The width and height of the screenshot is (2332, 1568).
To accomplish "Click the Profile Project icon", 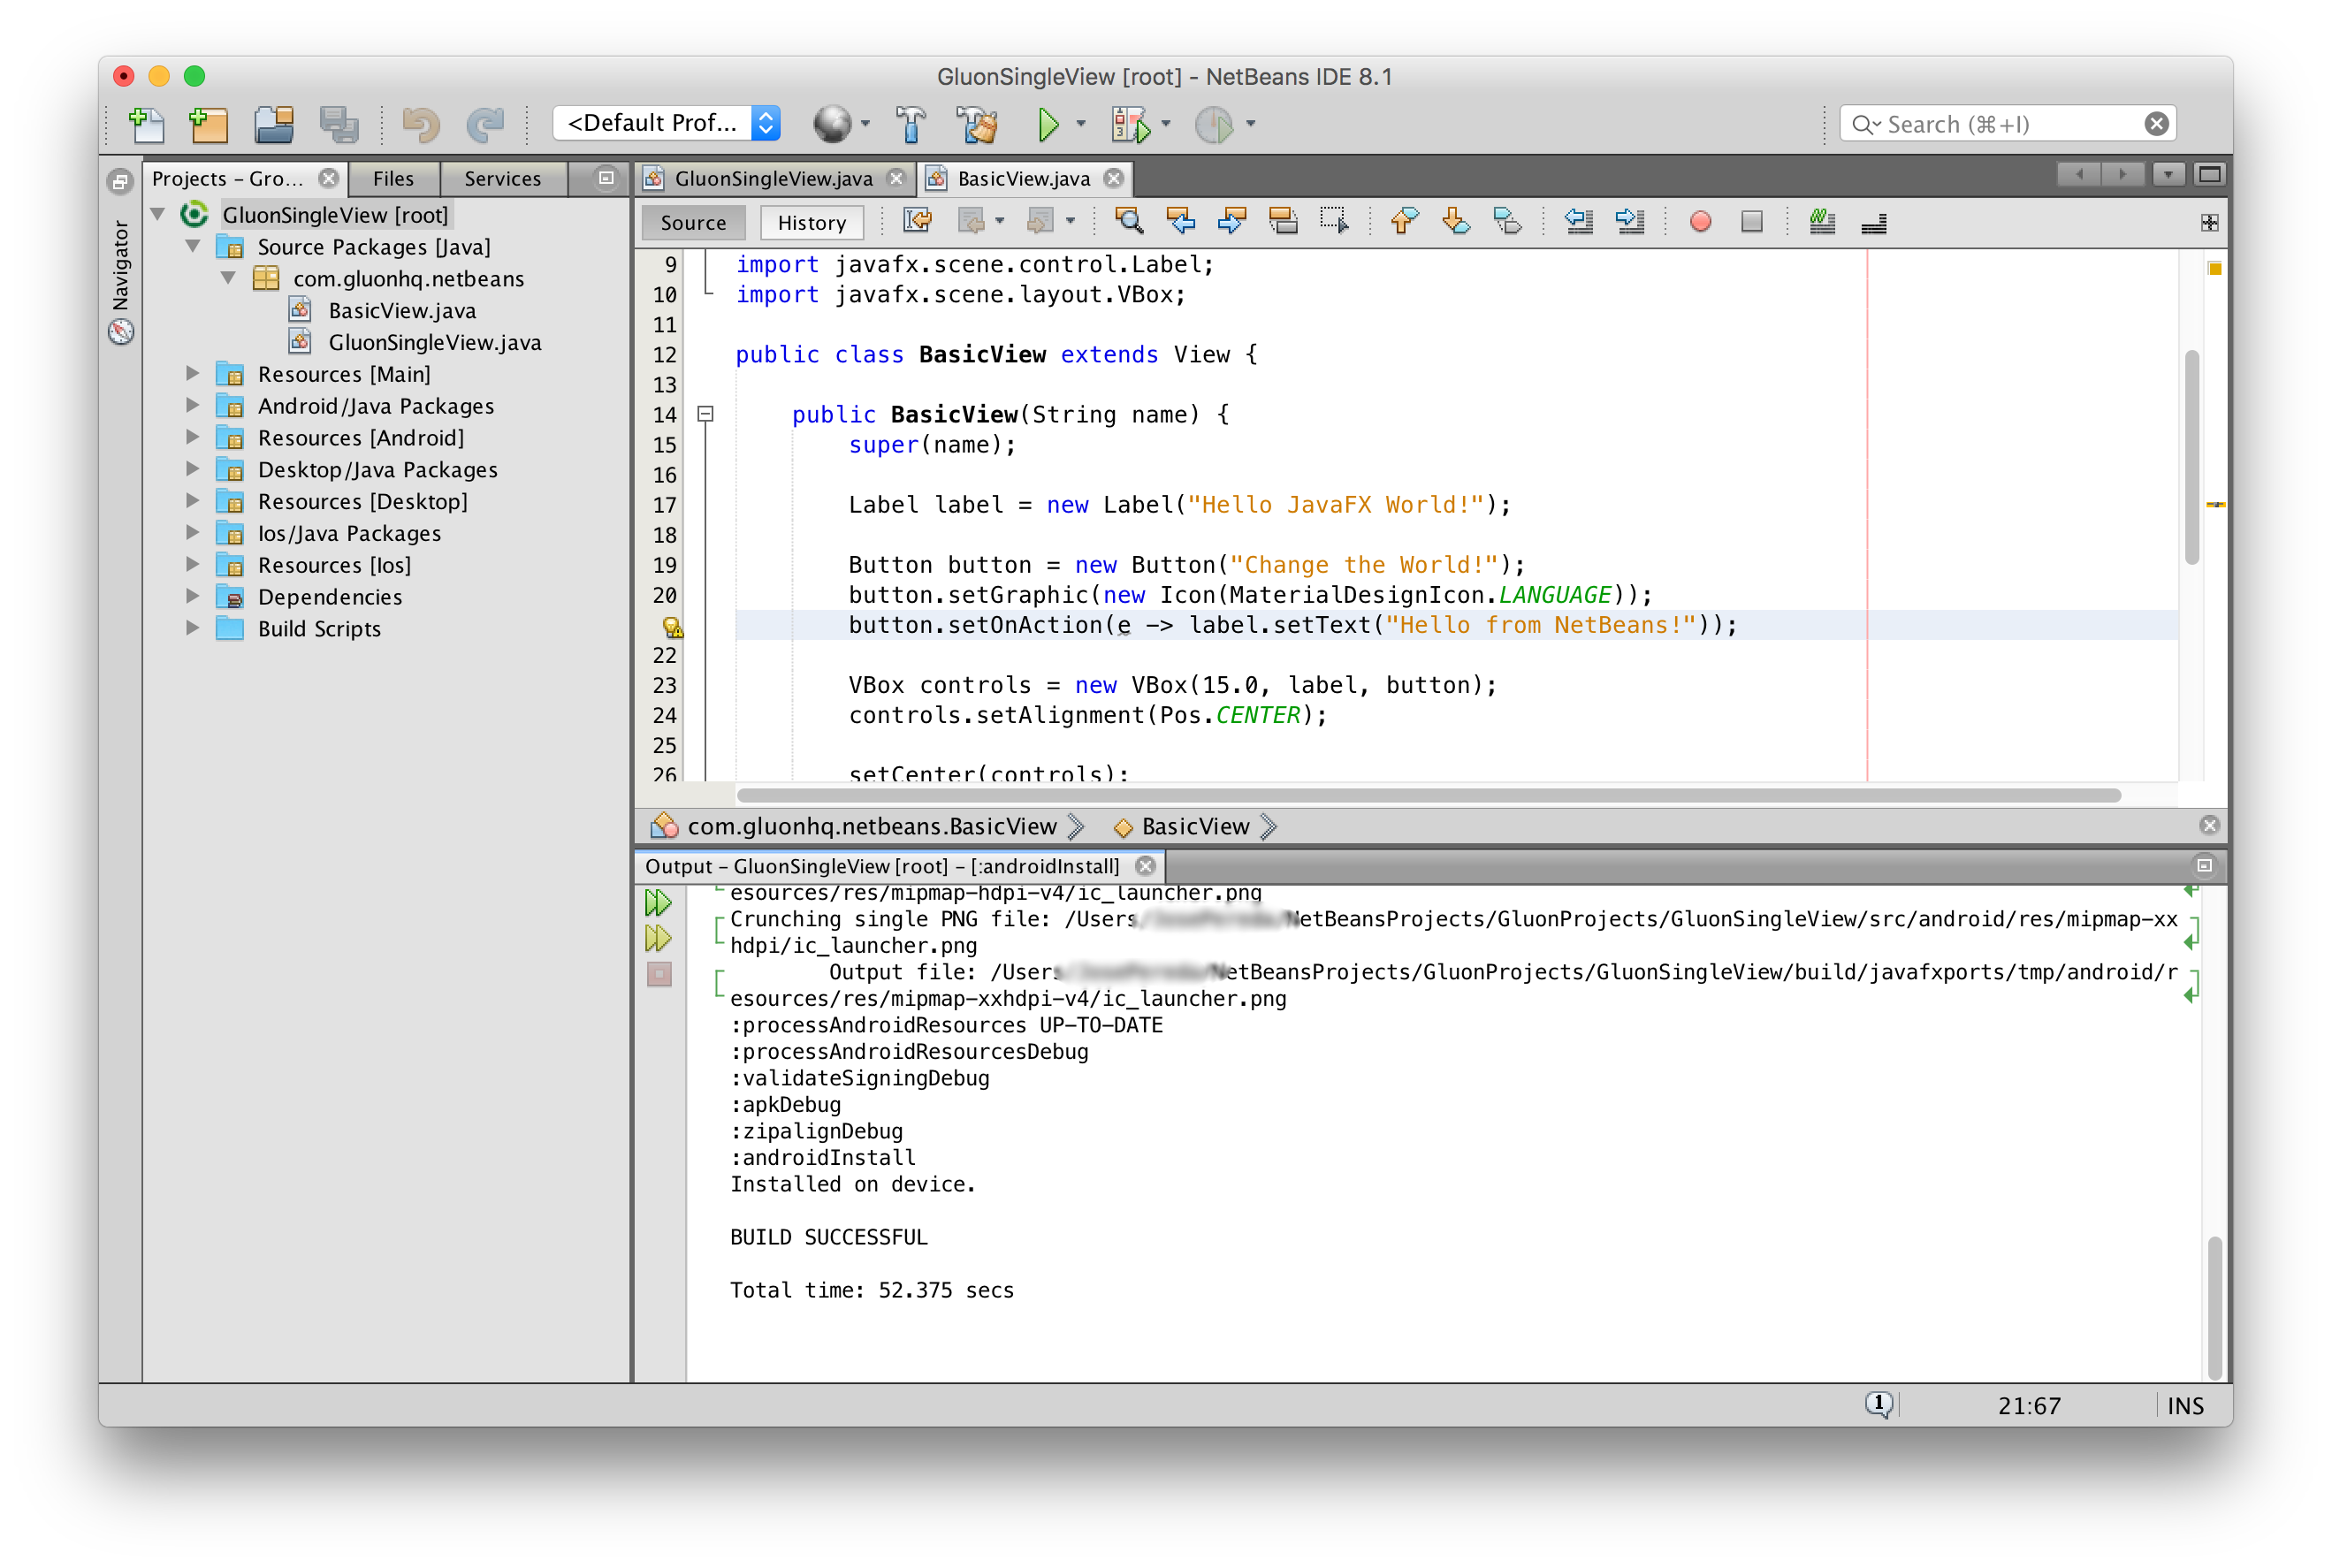I will click(x=1214, y=124).
